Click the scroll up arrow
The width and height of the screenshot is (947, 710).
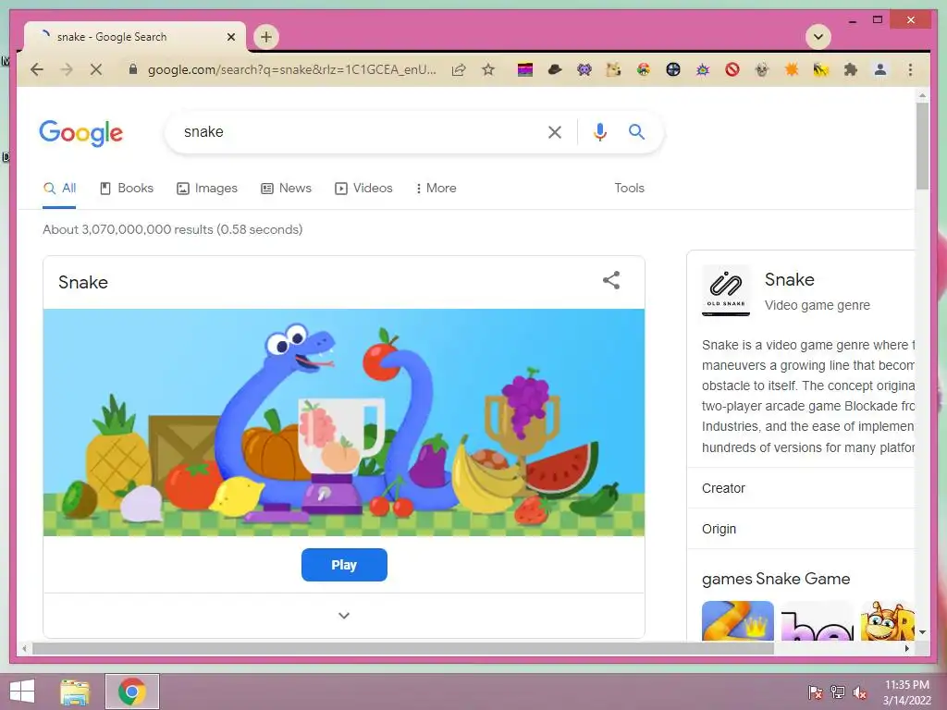pos(922,95)
